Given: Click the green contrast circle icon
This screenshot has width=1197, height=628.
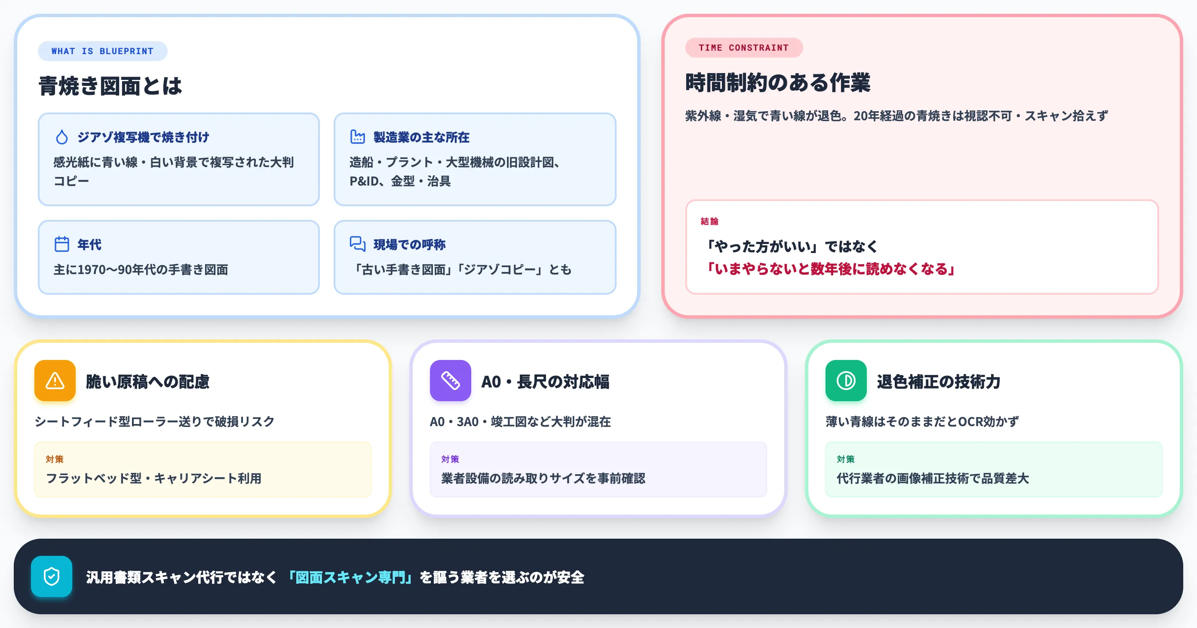Looking at the screenshot, I should (846, 381).
